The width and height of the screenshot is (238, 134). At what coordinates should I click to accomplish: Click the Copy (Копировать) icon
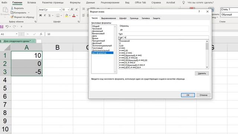(x=12, y=13)
